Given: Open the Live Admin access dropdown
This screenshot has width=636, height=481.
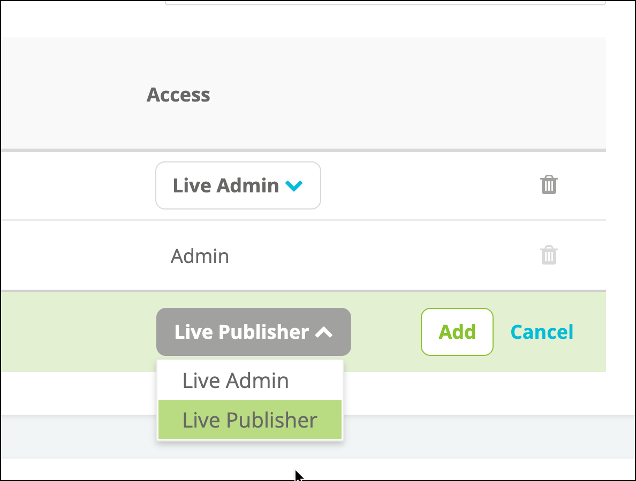Looking at the screenshot, I should click(x=238, y=185).
